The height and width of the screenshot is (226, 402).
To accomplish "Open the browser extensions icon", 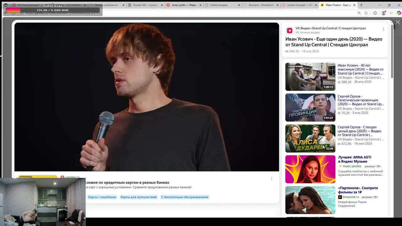I will pos(375,13).
